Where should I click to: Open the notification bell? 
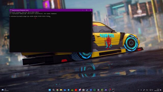click(161, 90)
